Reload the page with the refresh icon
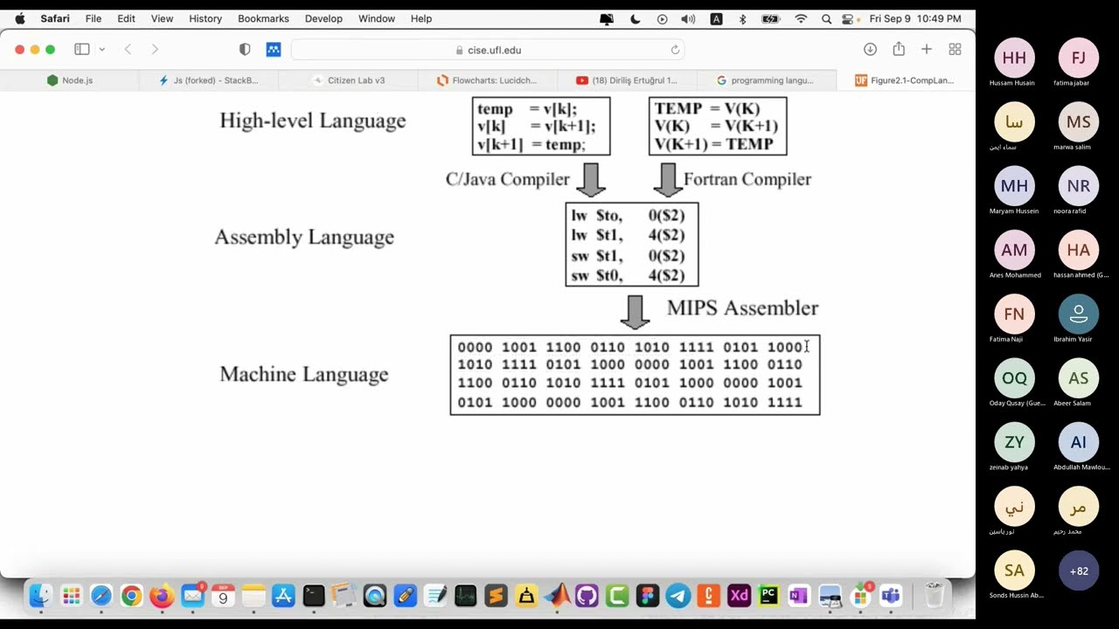This screenshot has width=1119, height=629. click(x=675, y=50)
